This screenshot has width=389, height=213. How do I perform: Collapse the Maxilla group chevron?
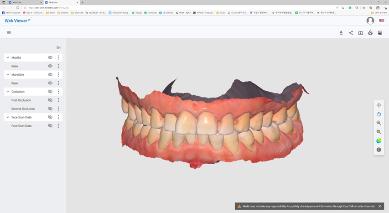(x=8, y=57)
